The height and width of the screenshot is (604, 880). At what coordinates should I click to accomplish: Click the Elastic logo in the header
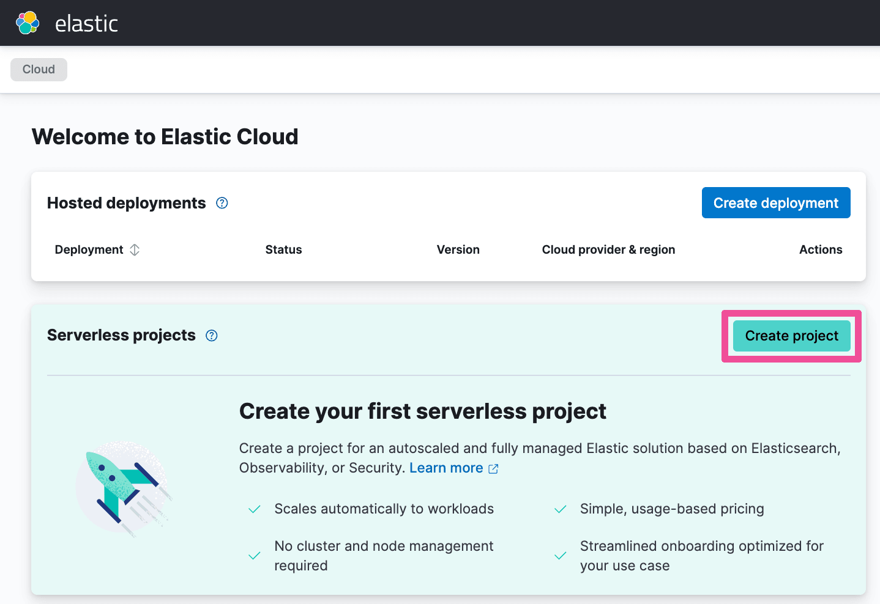coord(27,23)
